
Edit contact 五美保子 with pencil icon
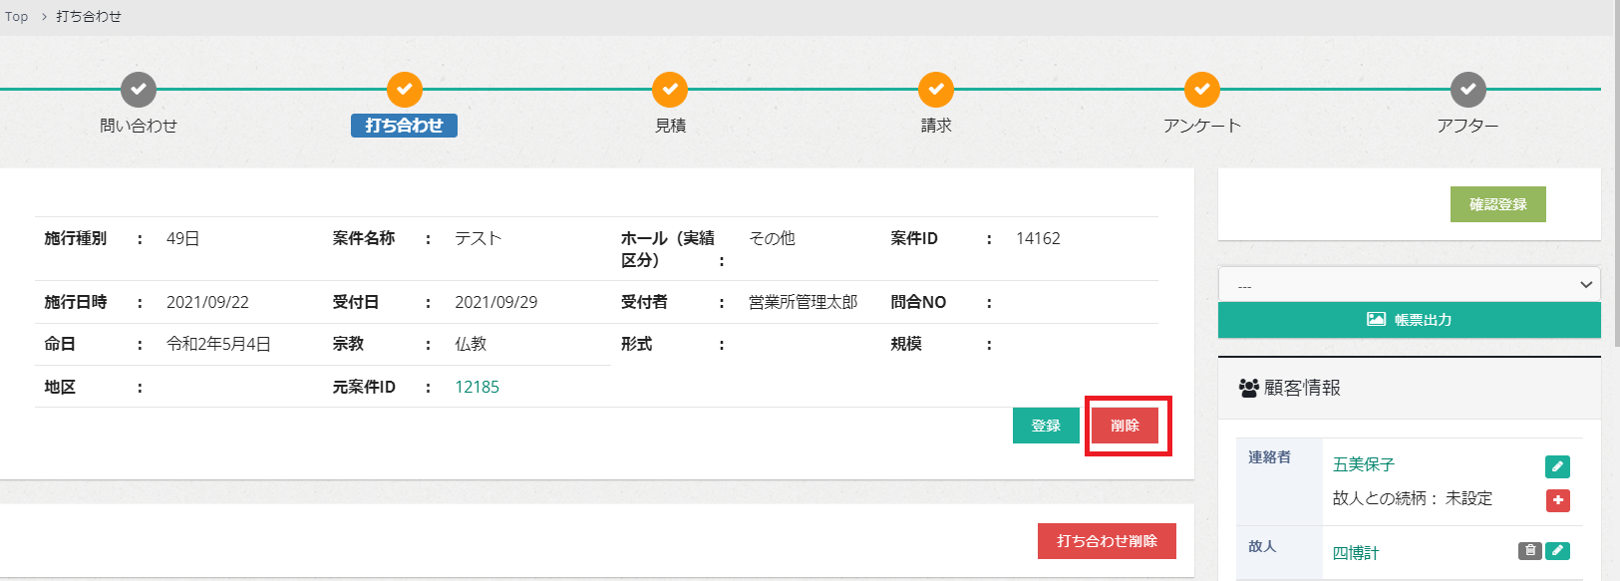tap(1557, 466)
